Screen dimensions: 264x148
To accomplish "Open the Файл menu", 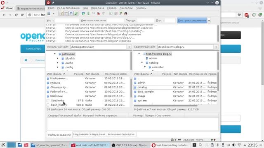I will tap(51, 8).
